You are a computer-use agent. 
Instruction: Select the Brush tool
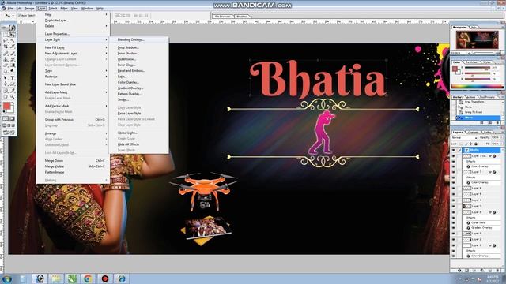click(13, 54)
